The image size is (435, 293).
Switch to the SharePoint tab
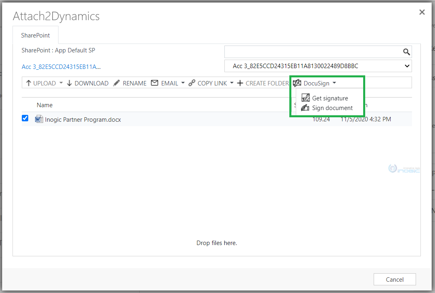pos(36,35)
